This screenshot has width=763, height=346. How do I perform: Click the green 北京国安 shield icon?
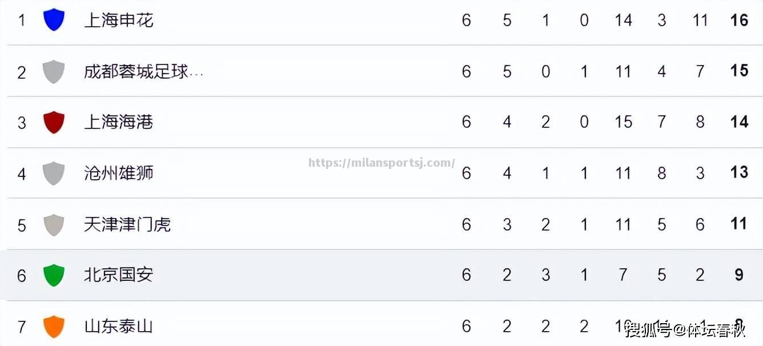pyautogui.click(x=54, y=275)
